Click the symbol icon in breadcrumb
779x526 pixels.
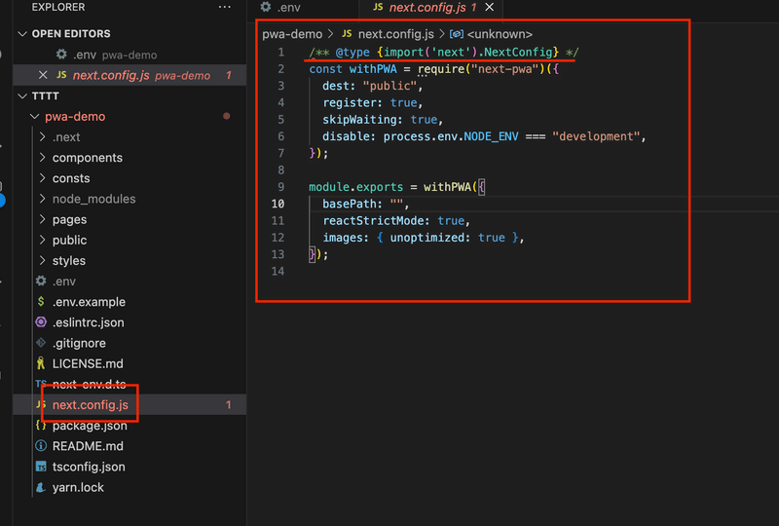click(x=456, y=34)
